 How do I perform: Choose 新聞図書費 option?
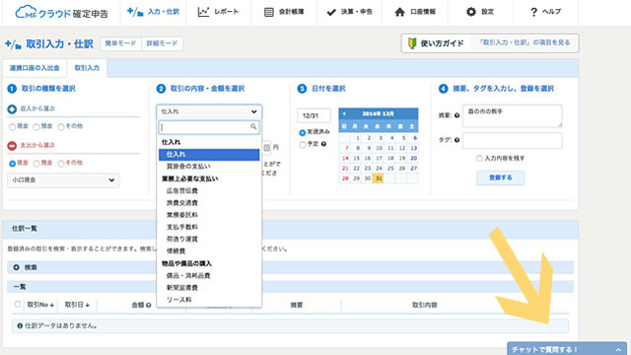pyautogui.click(x=209, y=288)
